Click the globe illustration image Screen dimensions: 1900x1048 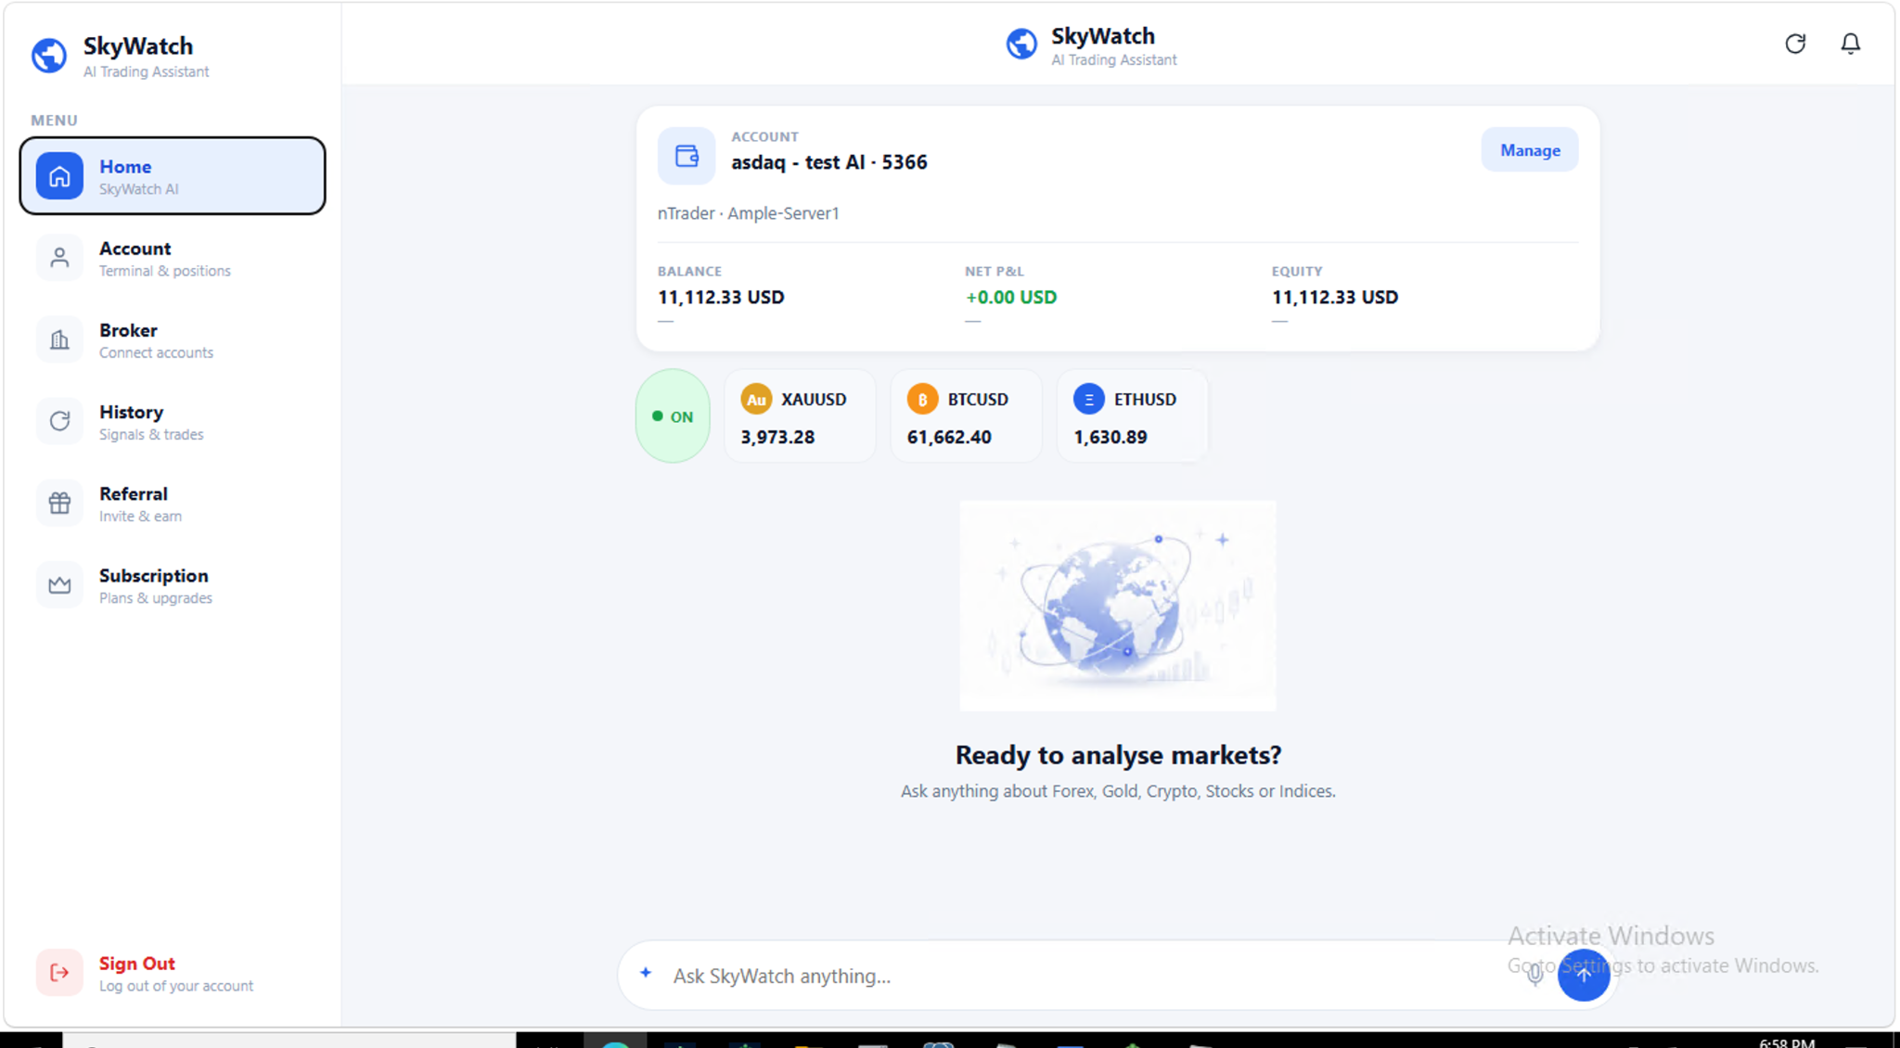(1118, 607)
